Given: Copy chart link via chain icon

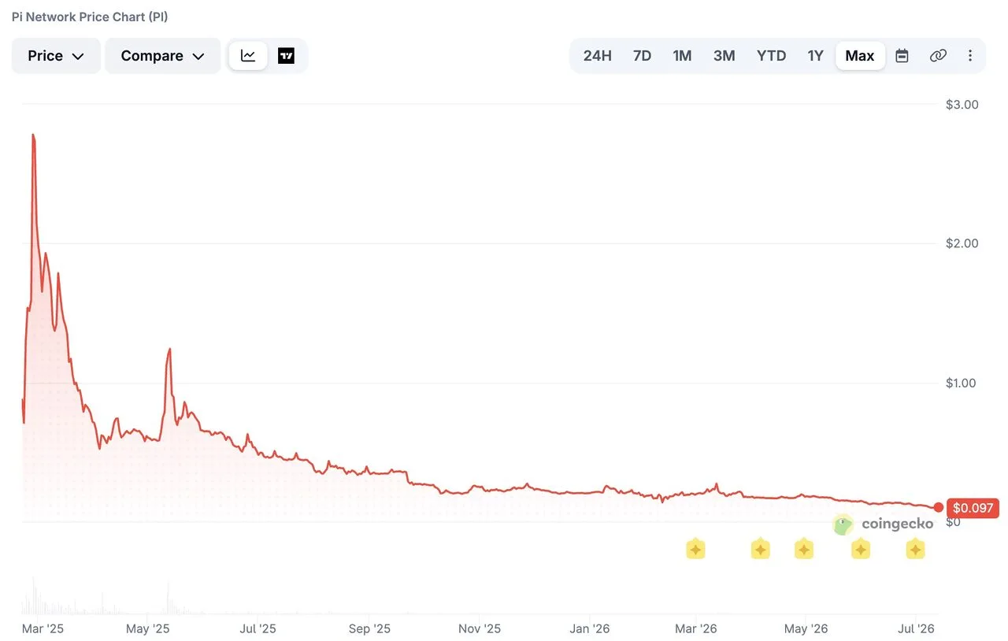Looking at the screenshot, I should coord(938,56).
